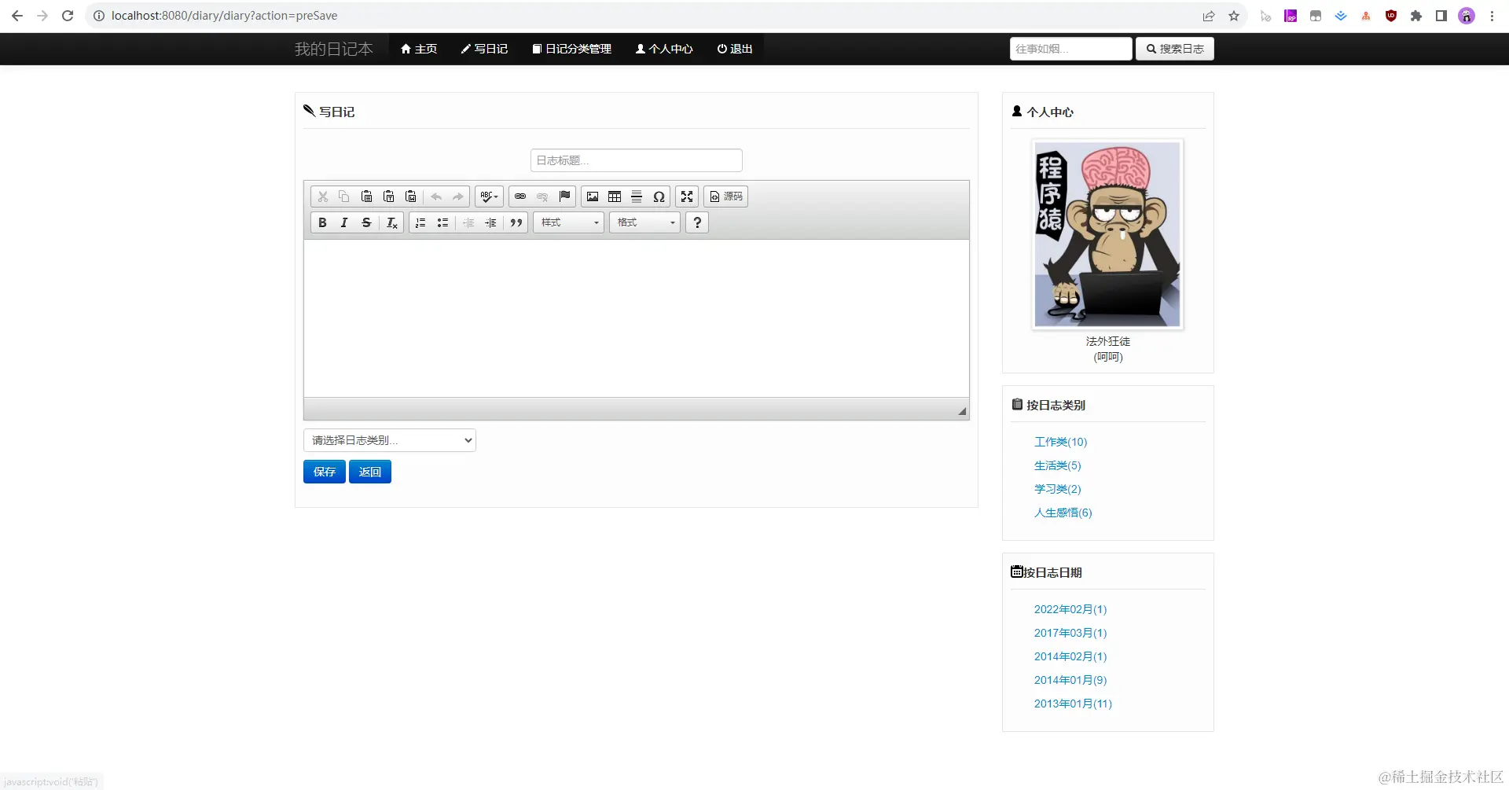Open the special character Omega icon
The height and width of the screenshot is (790, 1509).
click(659, 197)
